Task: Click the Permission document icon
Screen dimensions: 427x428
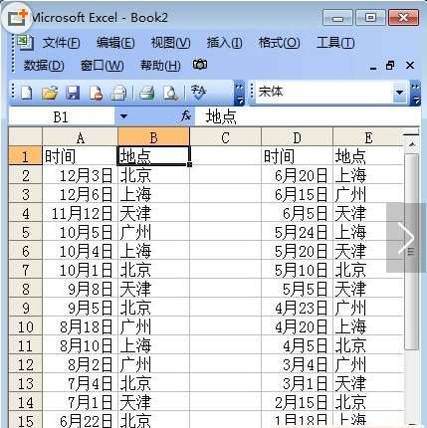Action: click(x=96, y=93)
